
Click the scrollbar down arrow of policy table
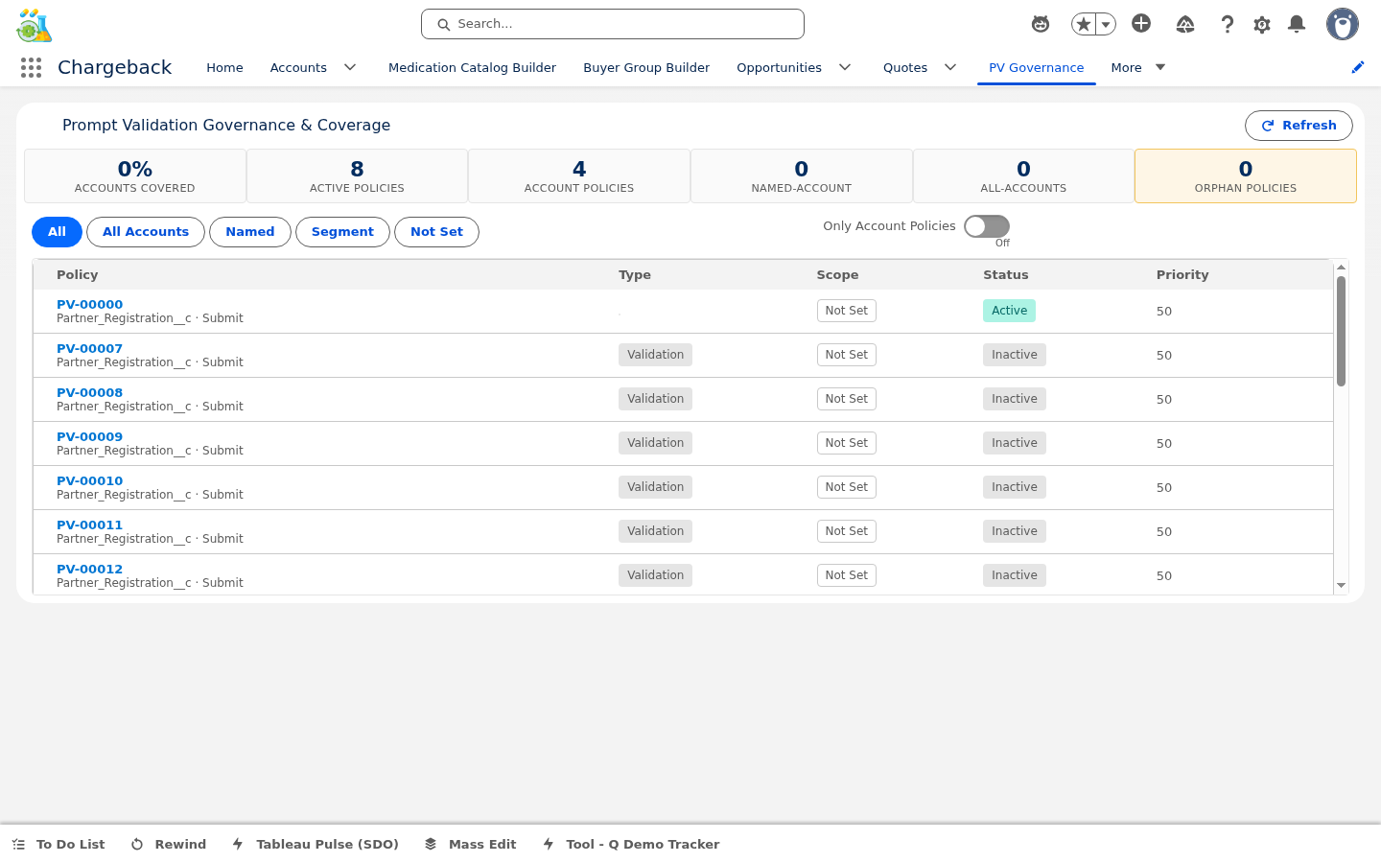[x=1341, y=586]
